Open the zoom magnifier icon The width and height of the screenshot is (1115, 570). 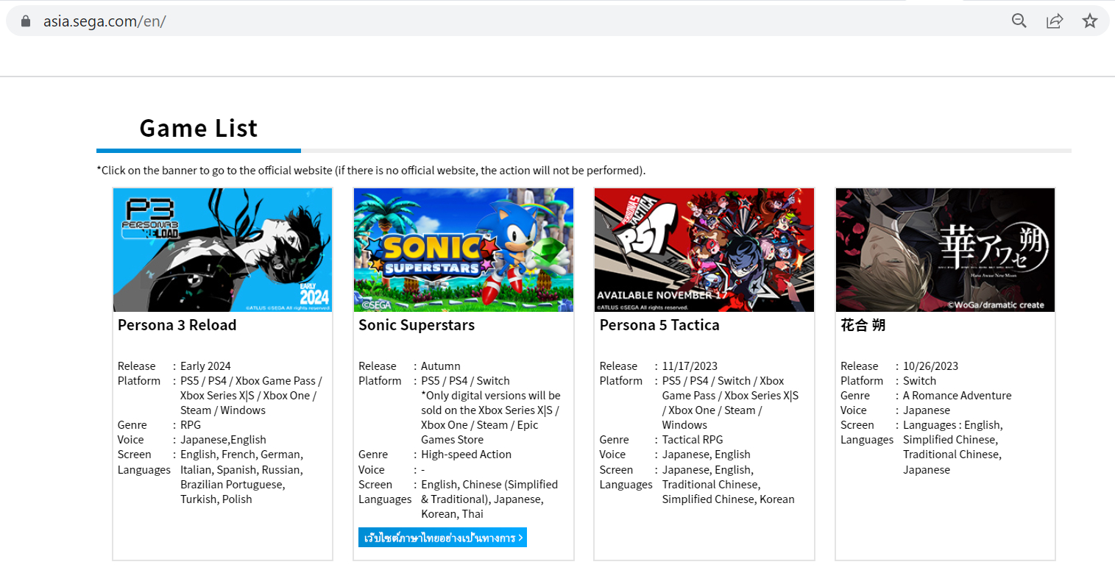click(x=1019, y=21)
